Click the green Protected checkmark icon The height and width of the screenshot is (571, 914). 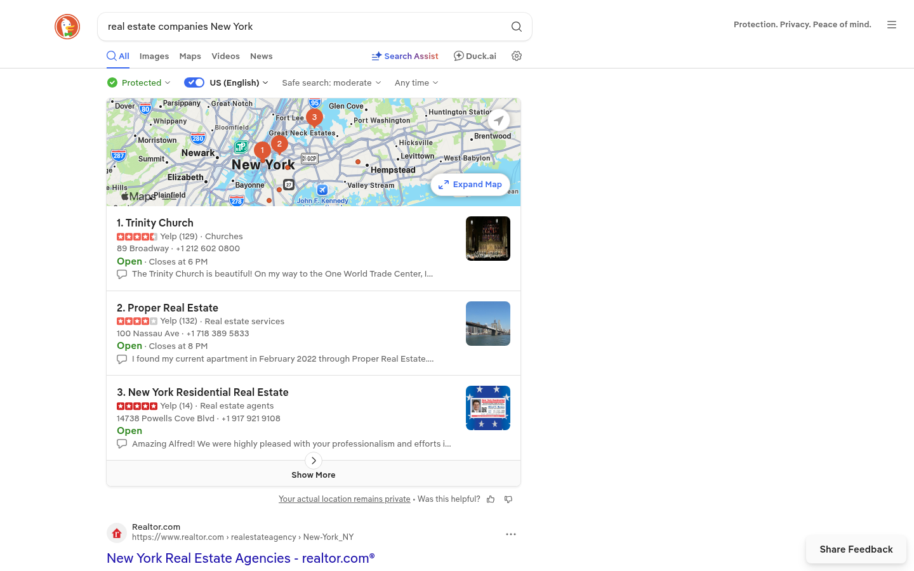(112, 82)
